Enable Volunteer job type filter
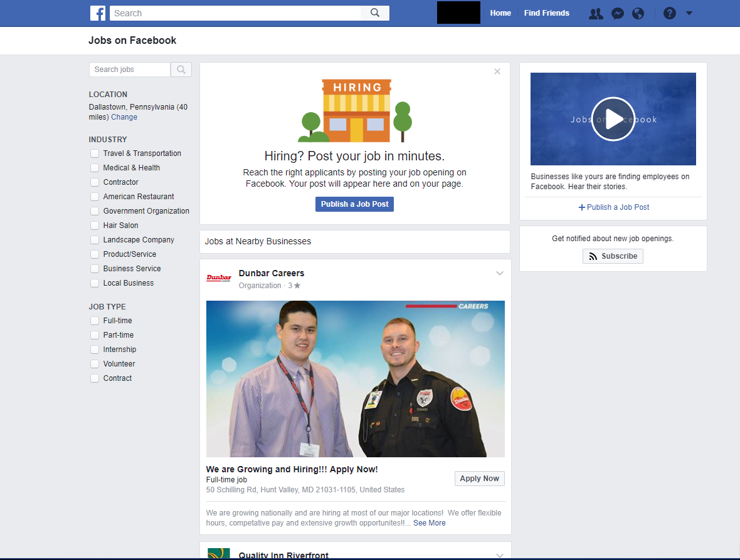This screenshot has height=560, width=740. click(95, 364)
